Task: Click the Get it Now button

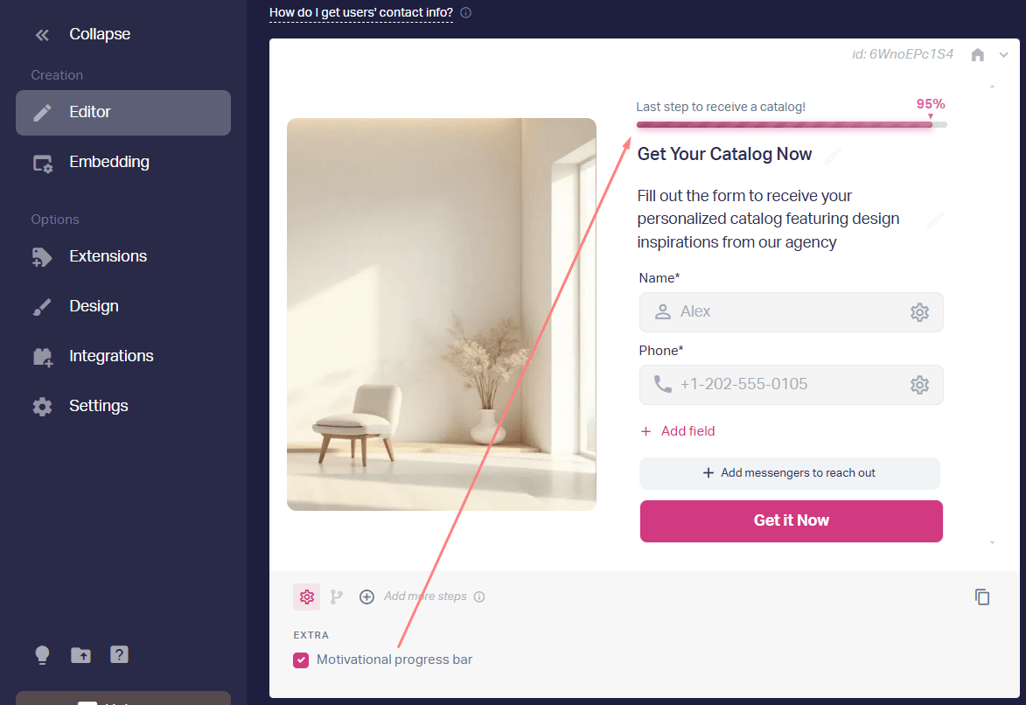Action: [x=791, y=521]
